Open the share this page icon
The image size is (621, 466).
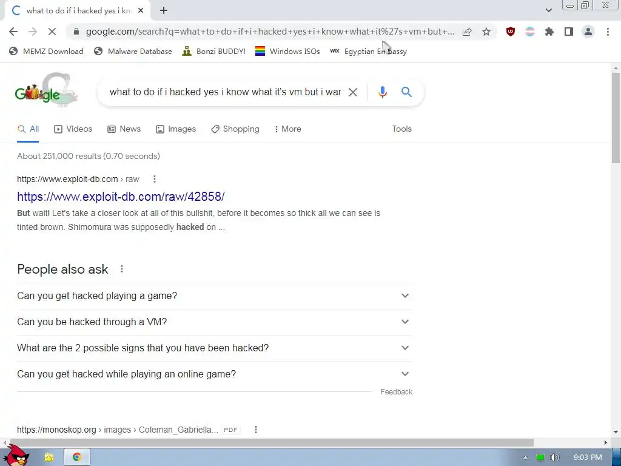click(x=467, y=32)
